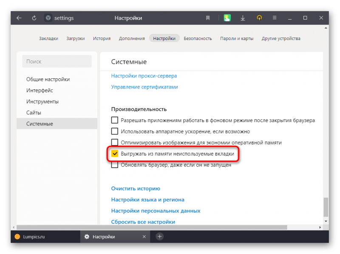Close the Настройки tab

(x=144, y=237)
